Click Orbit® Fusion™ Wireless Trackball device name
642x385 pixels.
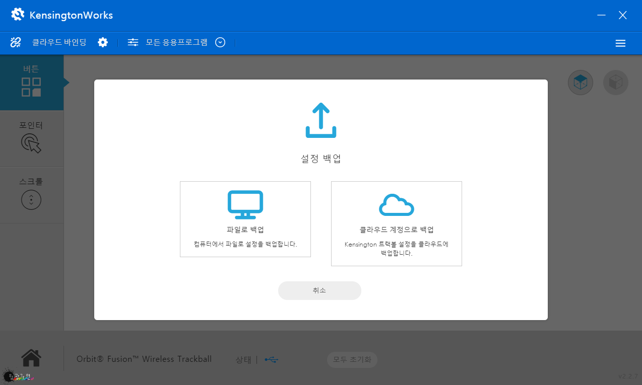tap(144, 359)
